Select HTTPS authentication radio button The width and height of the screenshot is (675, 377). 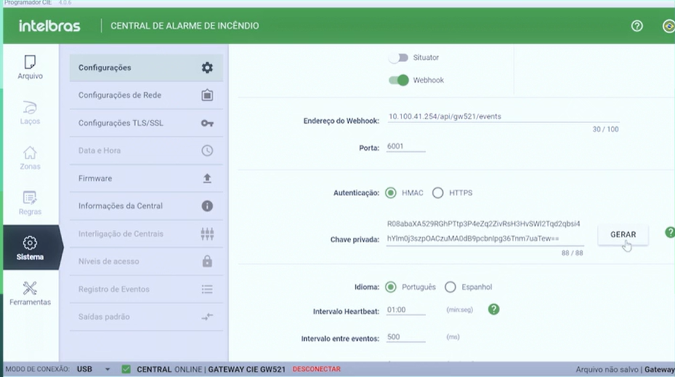point(438,193)
